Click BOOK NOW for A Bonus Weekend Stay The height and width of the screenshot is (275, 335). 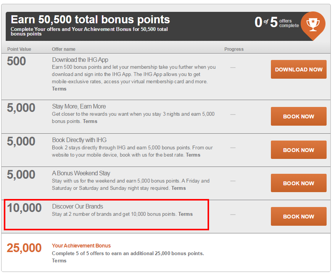pyautogui.click(x=299, y=183)
